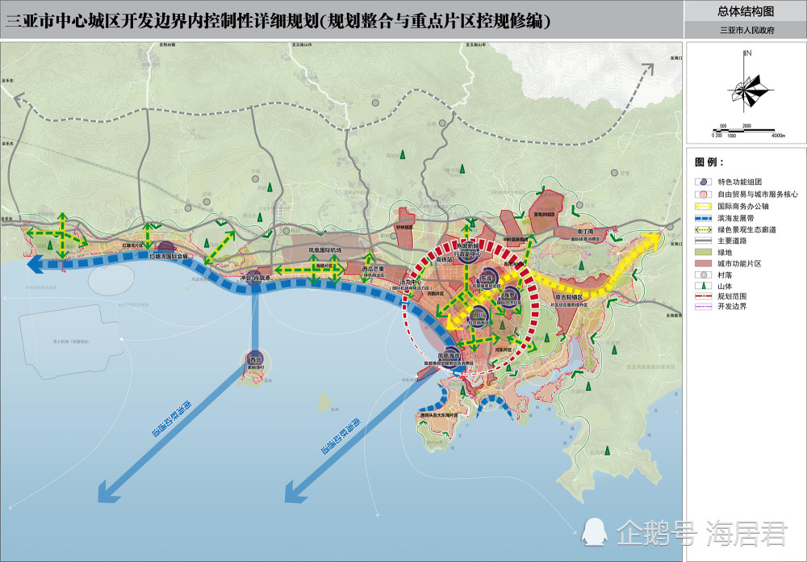This screenshot has height=562, width=807.
Task: Click the 特色功能组团 purple circle legend symbol
Action: pyautogui.click(x=703, y=182)
